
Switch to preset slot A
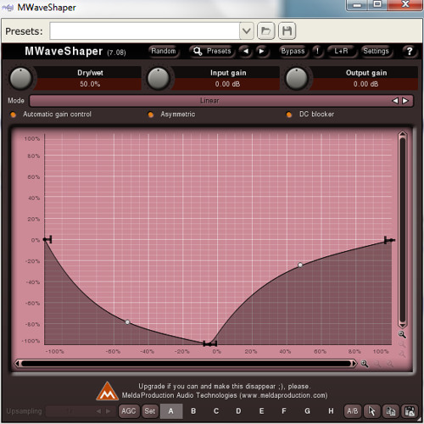pyautogui.click(x=171, y=411)
